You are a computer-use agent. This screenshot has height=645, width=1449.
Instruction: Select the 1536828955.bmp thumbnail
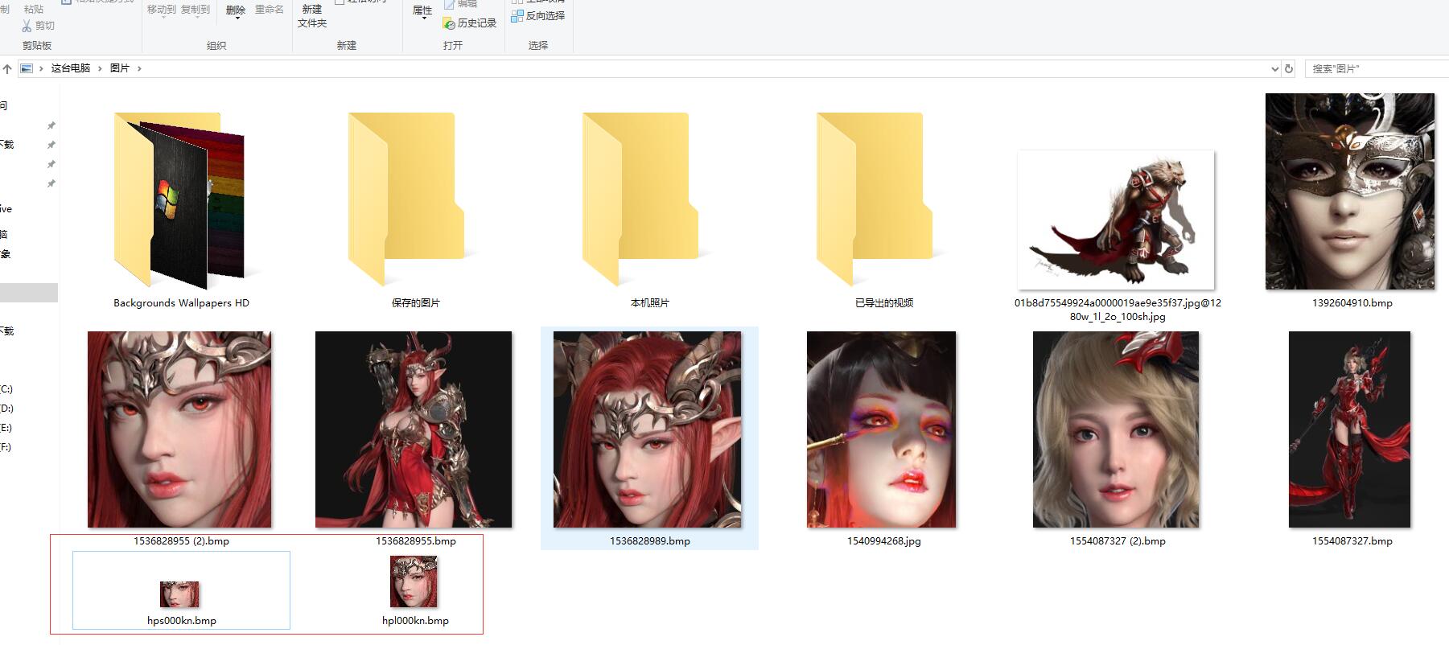click(x=414, y=429)
